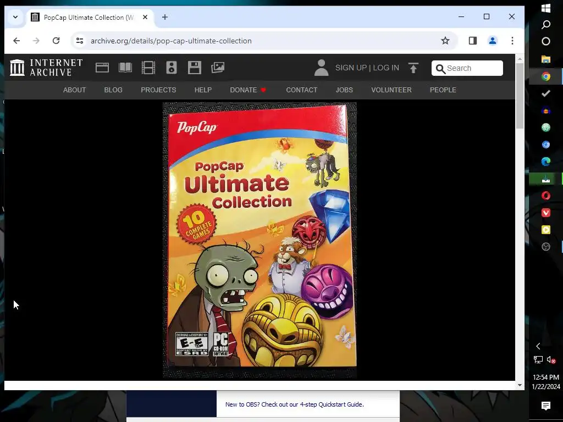The width and height of the screenshot is (563, 422).
Task: Open Chrome's three-dot menu
Action: click(512, 41)
